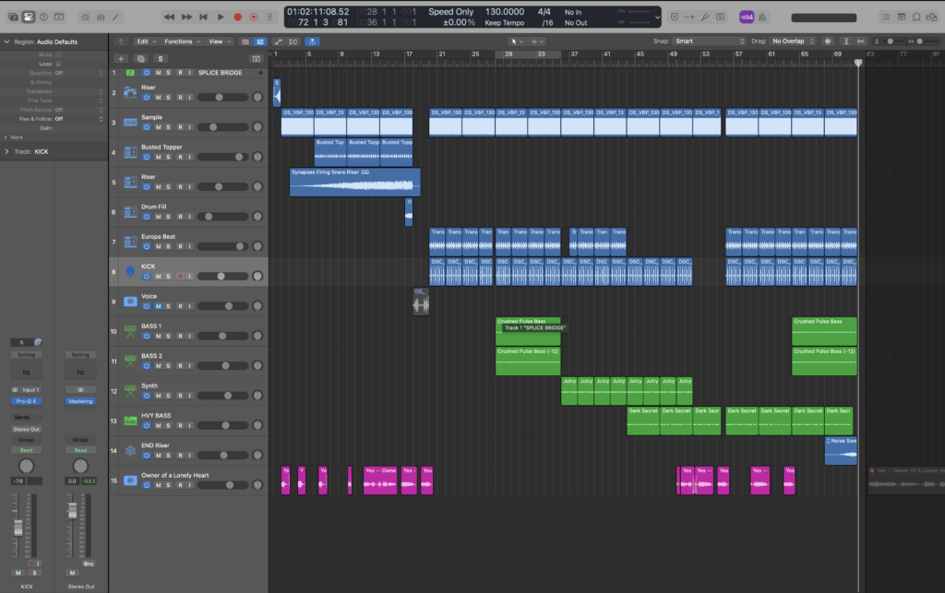Open the Snap dropdown set to Smart
945x593 pixels.
[x=708, y=42]
